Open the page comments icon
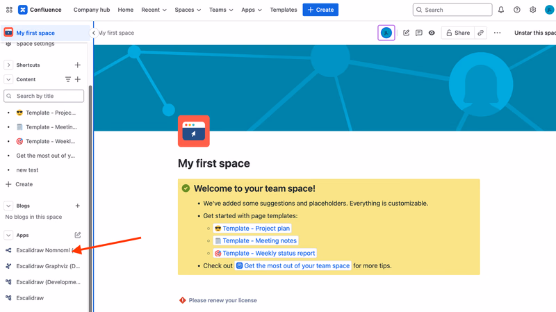 [x=419, y=33]
